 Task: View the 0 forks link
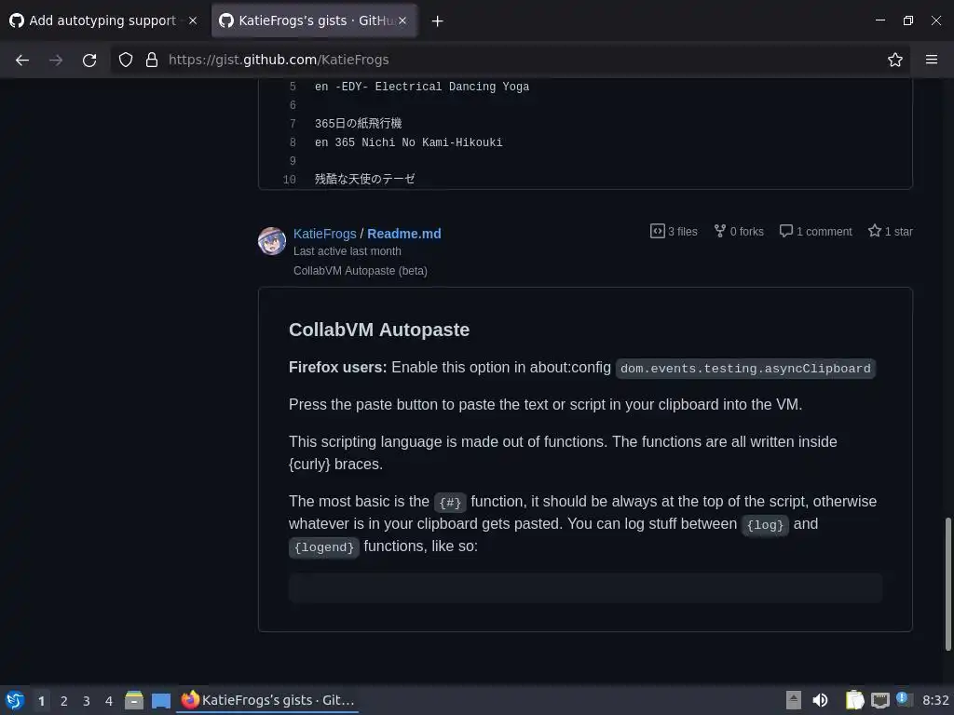739,231
